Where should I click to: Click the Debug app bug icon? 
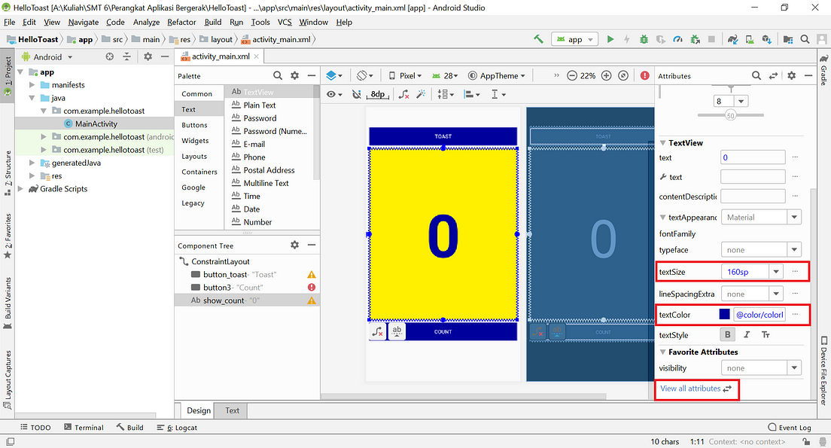[x=644, y=39]
